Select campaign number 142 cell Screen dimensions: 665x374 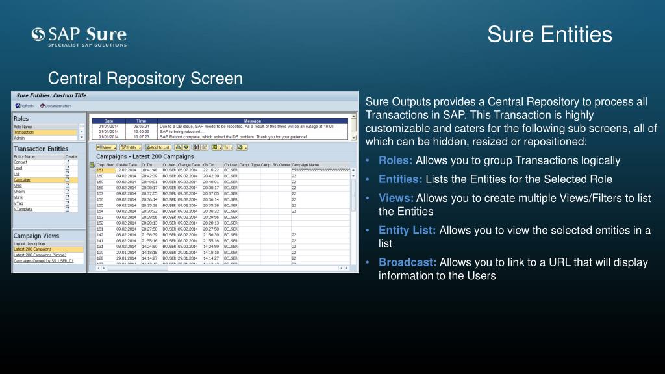pyautogui.click(x=105, y=235)
